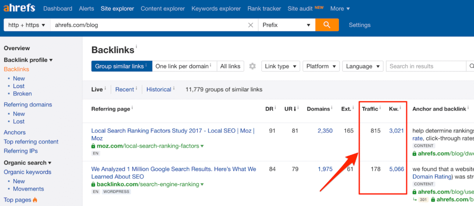Click the Search in results field
The width and height of the screenshot is (474, 206).
pos(426,66)
